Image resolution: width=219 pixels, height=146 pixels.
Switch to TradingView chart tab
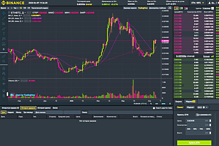point(143,8)
